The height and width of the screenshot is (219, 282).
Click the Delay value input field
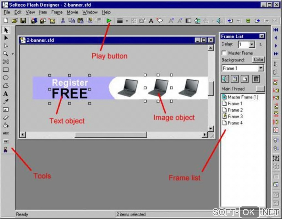(x=244, y=44)
